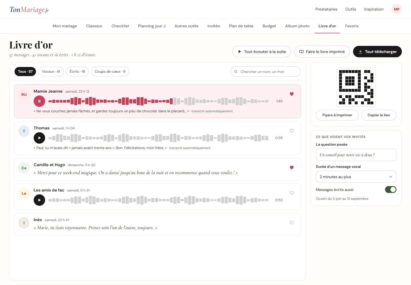
Task: Click Tout télécharger button
Action: [x=377, y=52]
